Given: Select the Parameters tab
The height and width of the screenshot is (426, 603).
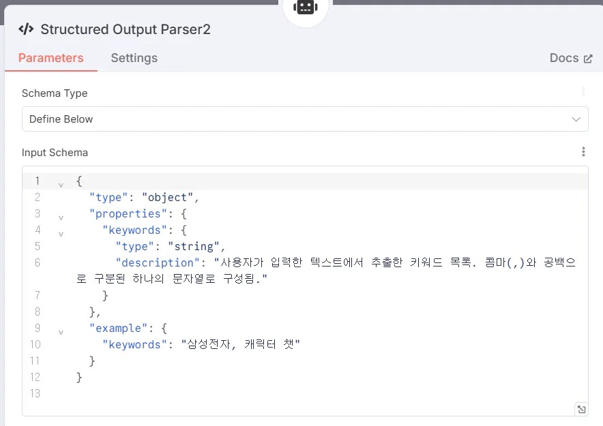Looking at the screenshot, I should (50, 58).
